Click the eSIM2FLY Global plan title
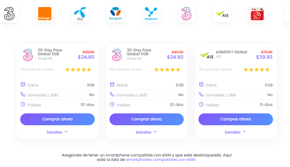This screenshot has height=167, width=290. [x=232, y=52]
